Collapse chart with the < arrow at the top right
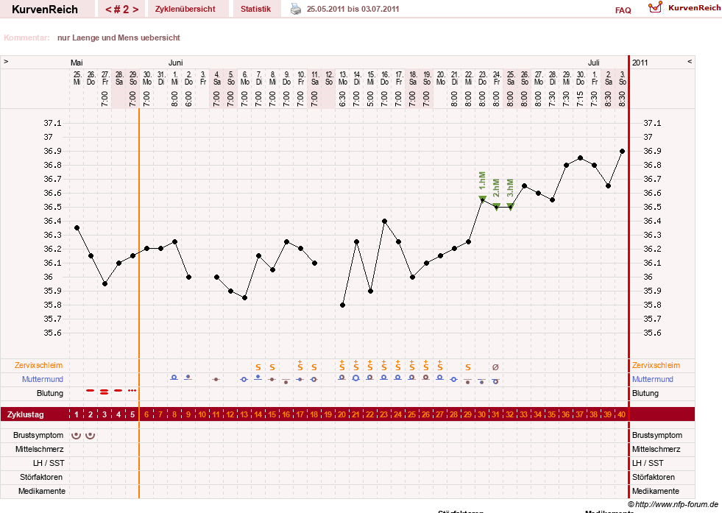722x513 pixels. click(690, 61)
